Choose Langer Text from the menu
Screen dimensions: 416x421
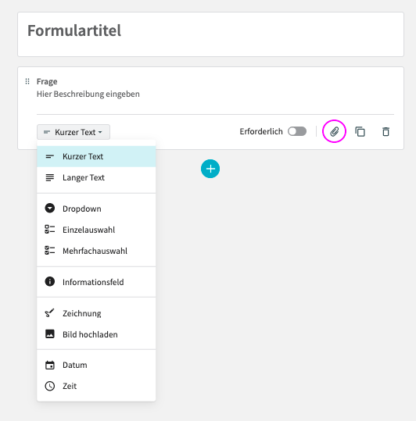coord(96,177)
